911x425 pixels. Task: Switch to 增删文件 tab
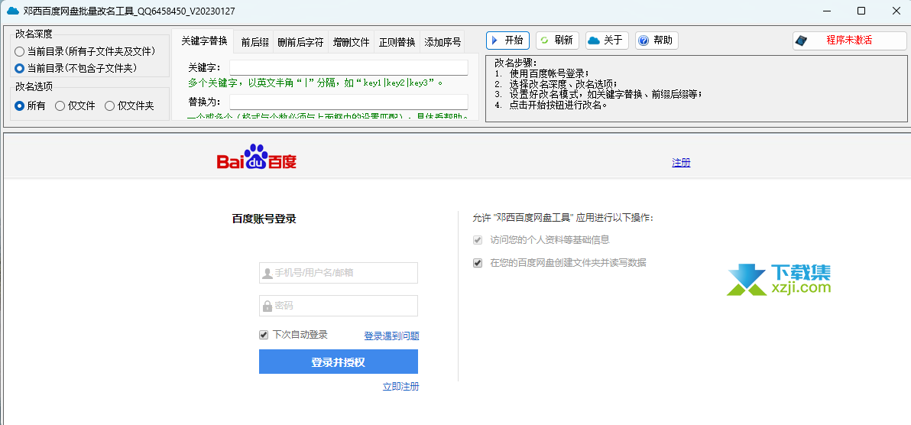tap(351, 42)
